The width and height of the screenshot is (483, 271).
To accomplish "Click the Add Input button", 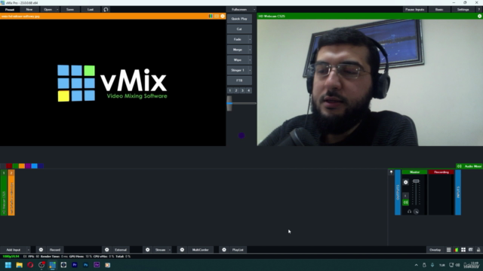I will pos(14,250).
